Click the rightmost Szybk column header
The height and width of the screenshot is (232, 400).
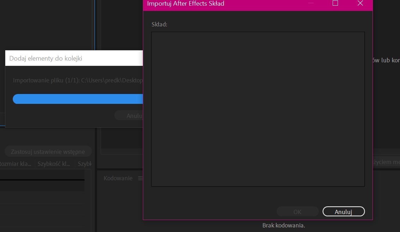pos(85,164)
